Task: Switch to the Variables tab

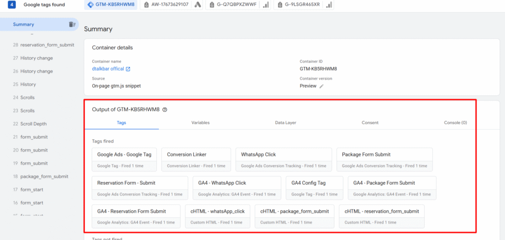Action: [x=200, y=122]
